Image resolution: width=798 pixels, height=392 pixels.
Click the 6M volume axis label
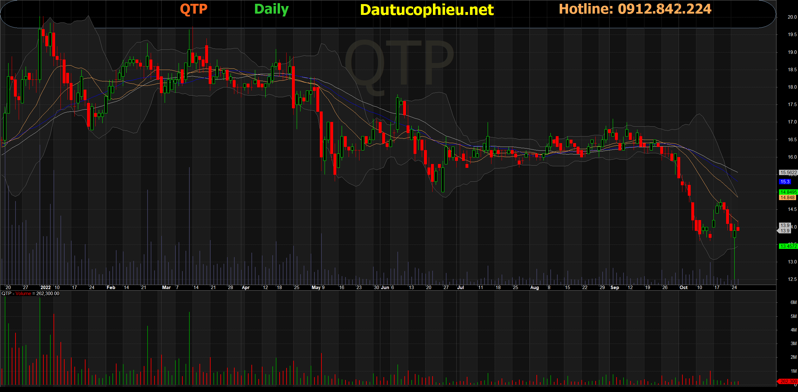tap(793, 302)
